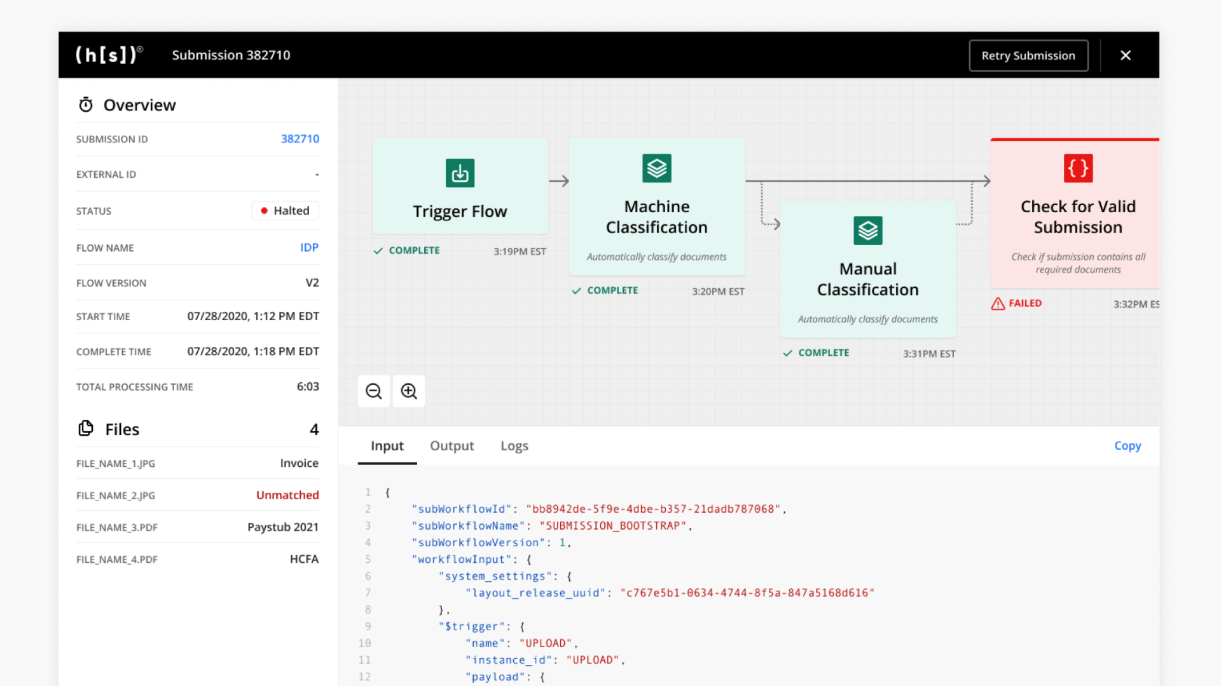Click the hs logo in header
Viewport: 1221px width, 686px height.
click(109, 55)
